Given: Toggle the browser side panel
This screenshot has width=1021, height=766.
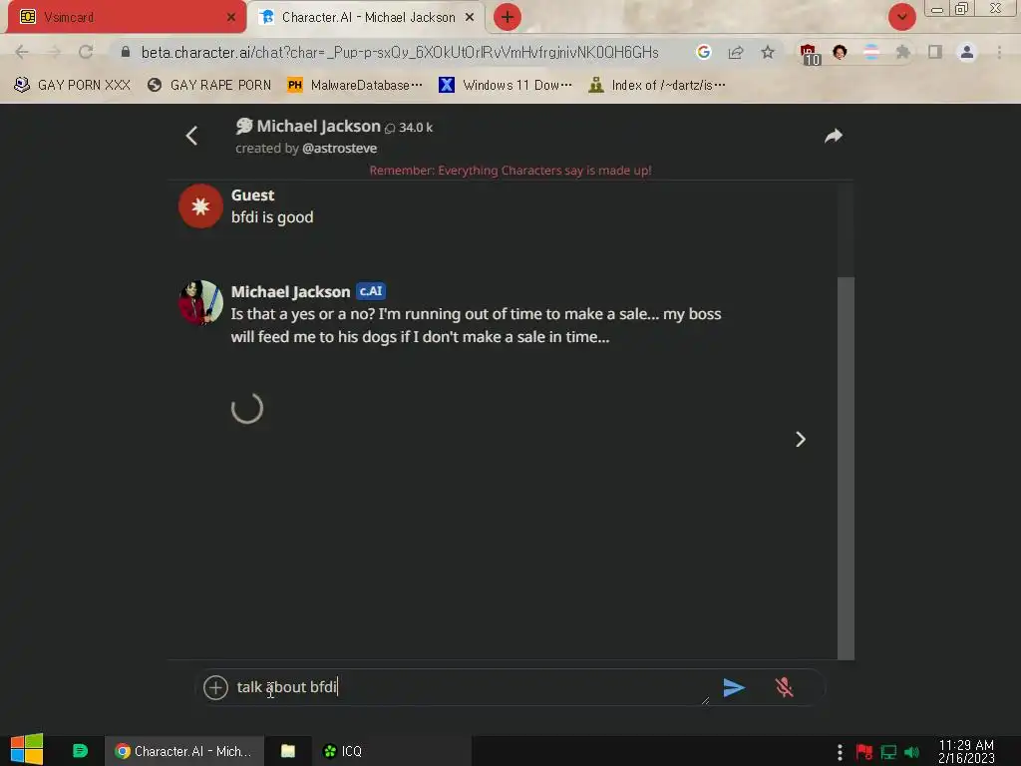Looking at the screenshot, I should 935,52.
